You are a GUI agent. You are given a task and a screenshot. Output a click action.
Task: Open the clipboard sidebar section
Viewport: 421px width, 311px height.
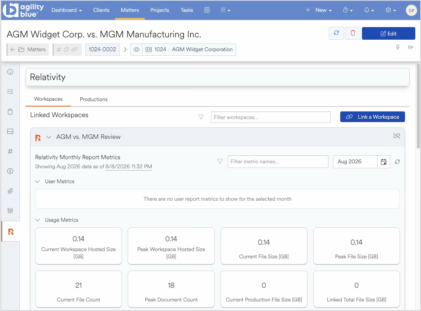point(10,112)
